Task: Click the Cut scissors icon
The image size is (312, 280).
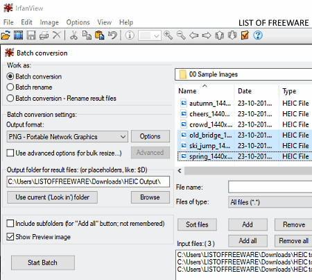Action: pos(73,35)
